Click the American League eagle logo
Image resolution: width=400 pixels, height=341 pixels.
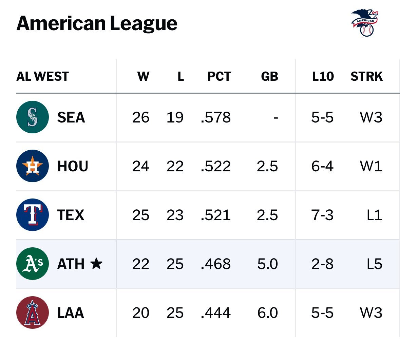tap(365, 23)
